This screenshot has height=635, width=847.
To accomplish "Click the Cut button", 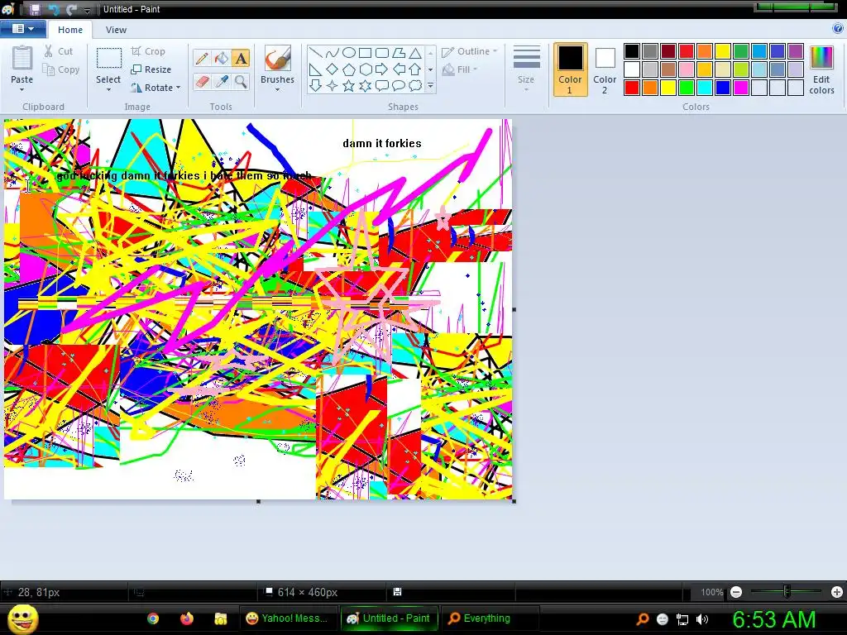I will [59, 51].
